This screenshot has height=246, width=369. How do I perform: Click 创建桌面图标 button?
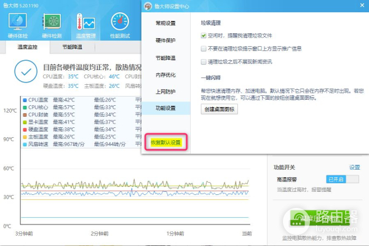220,109
